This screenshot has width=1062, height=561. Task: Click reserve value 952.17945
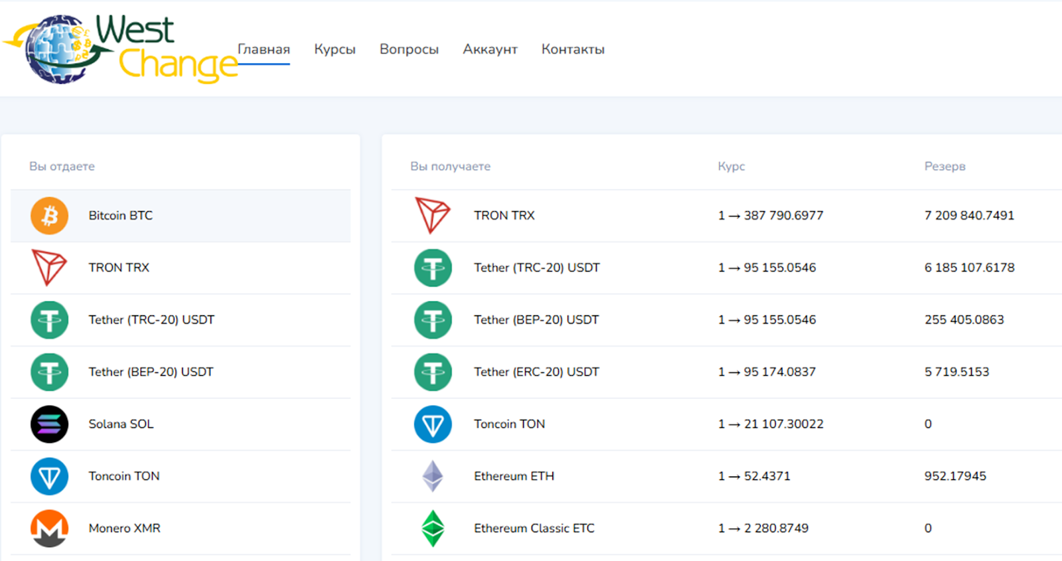pyautogui.click(x=955, y=476)
